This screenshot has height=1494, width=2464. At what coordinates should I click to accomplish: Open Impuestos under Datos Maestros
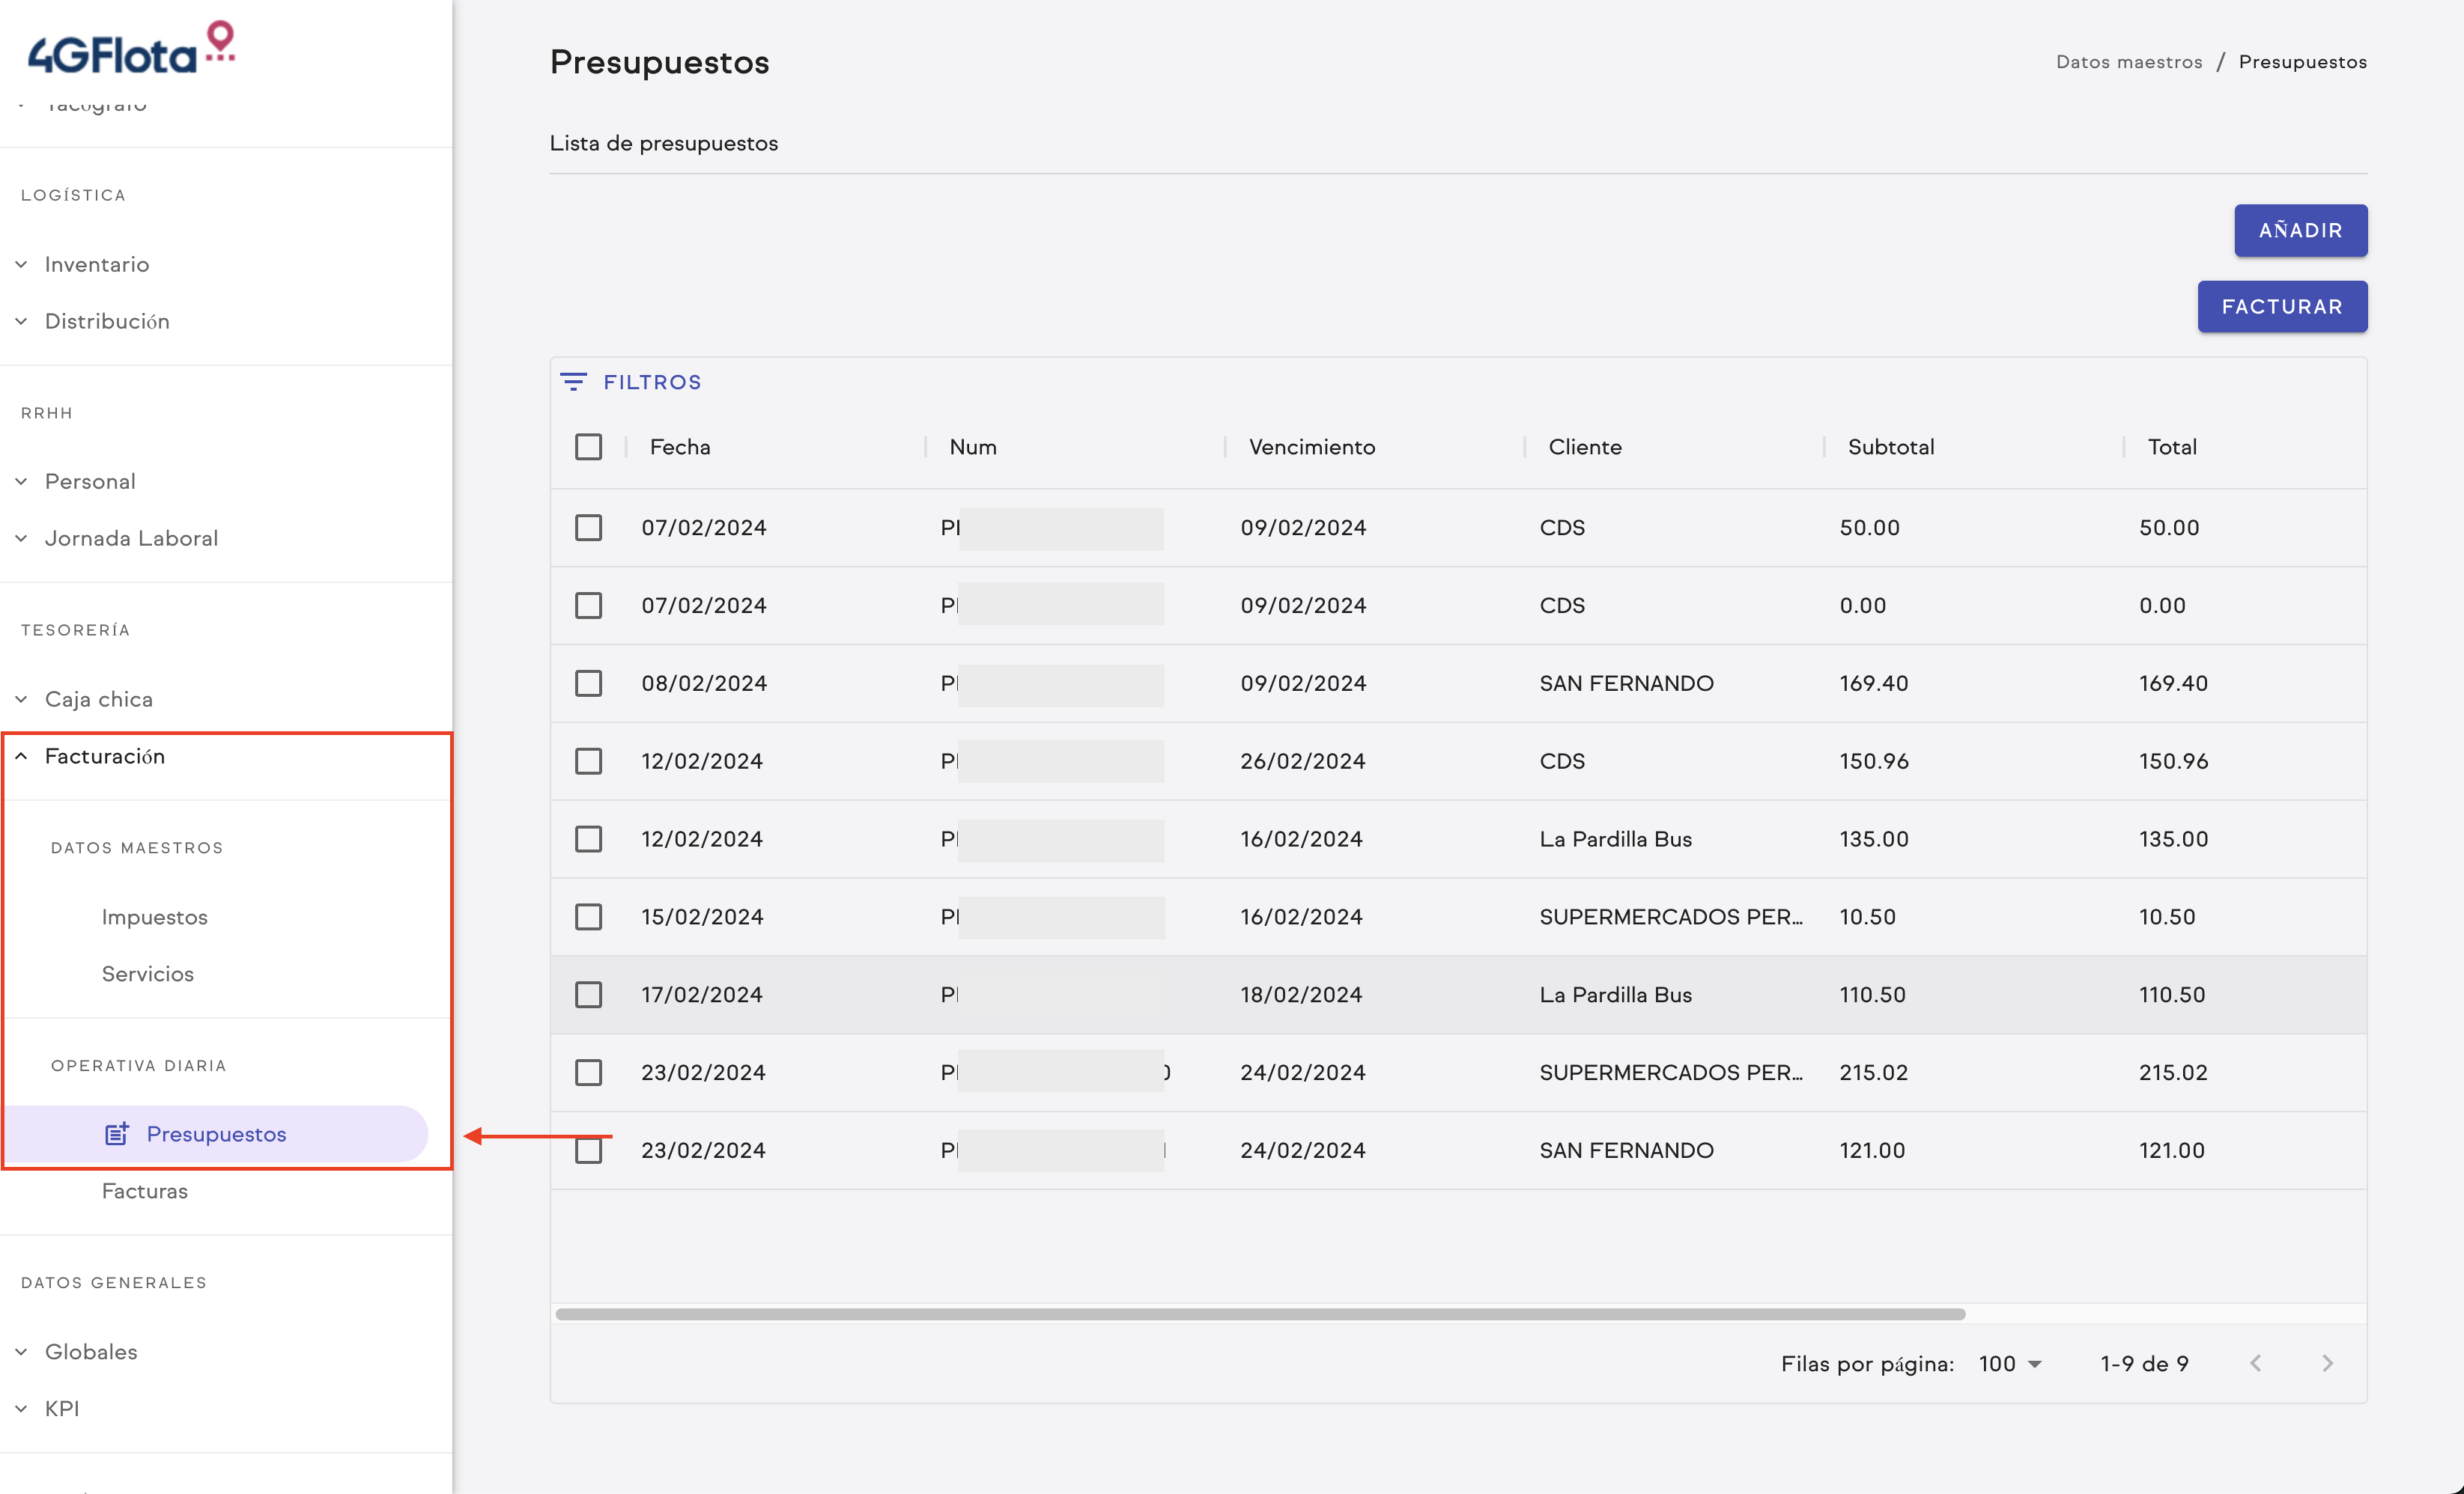pos(154,916)
